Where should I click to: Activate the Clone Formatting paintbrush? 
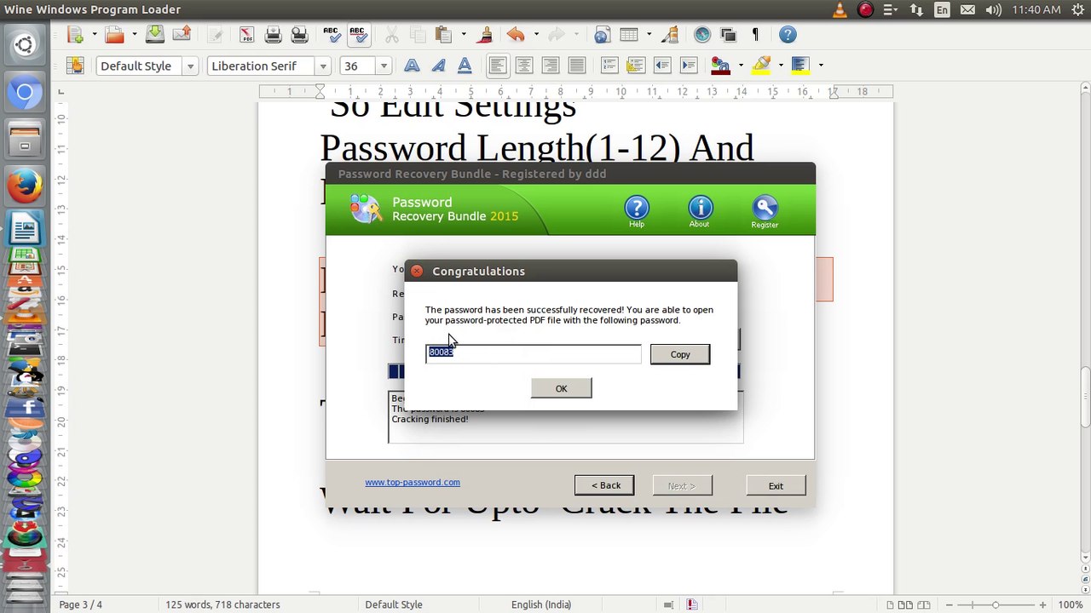point(485,35)
